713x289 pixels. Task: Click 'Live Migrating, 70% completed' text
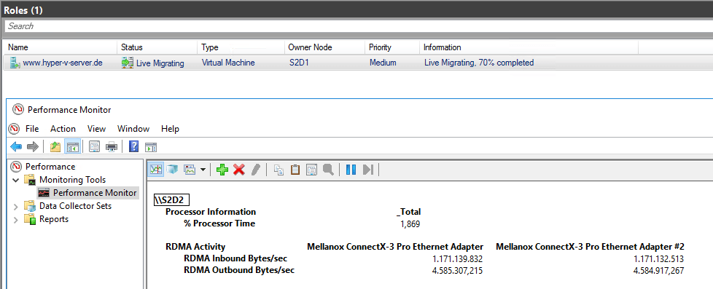click(x=479, y=63)
